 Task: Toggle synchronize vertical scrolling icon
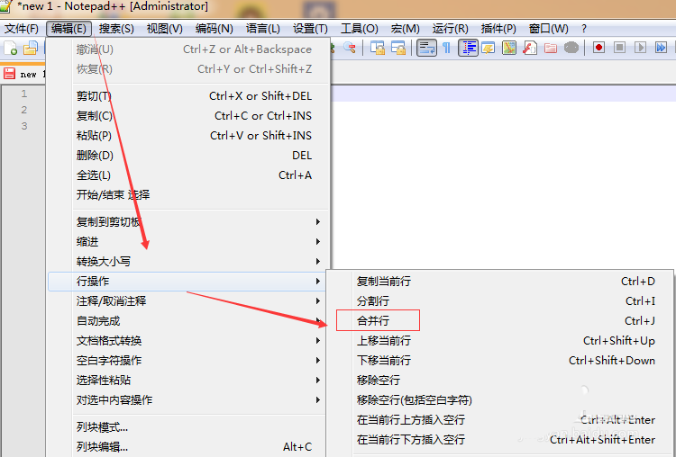click(x=378, y=48)
